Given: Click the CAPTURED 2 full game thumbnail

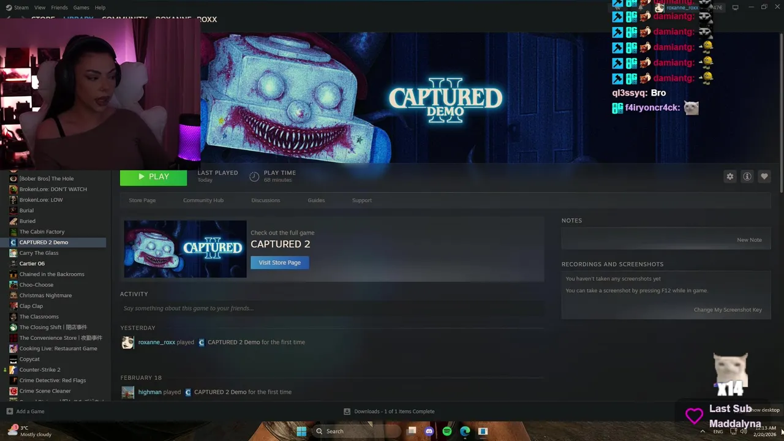Looking at the screenshot, I should (185, 249).
